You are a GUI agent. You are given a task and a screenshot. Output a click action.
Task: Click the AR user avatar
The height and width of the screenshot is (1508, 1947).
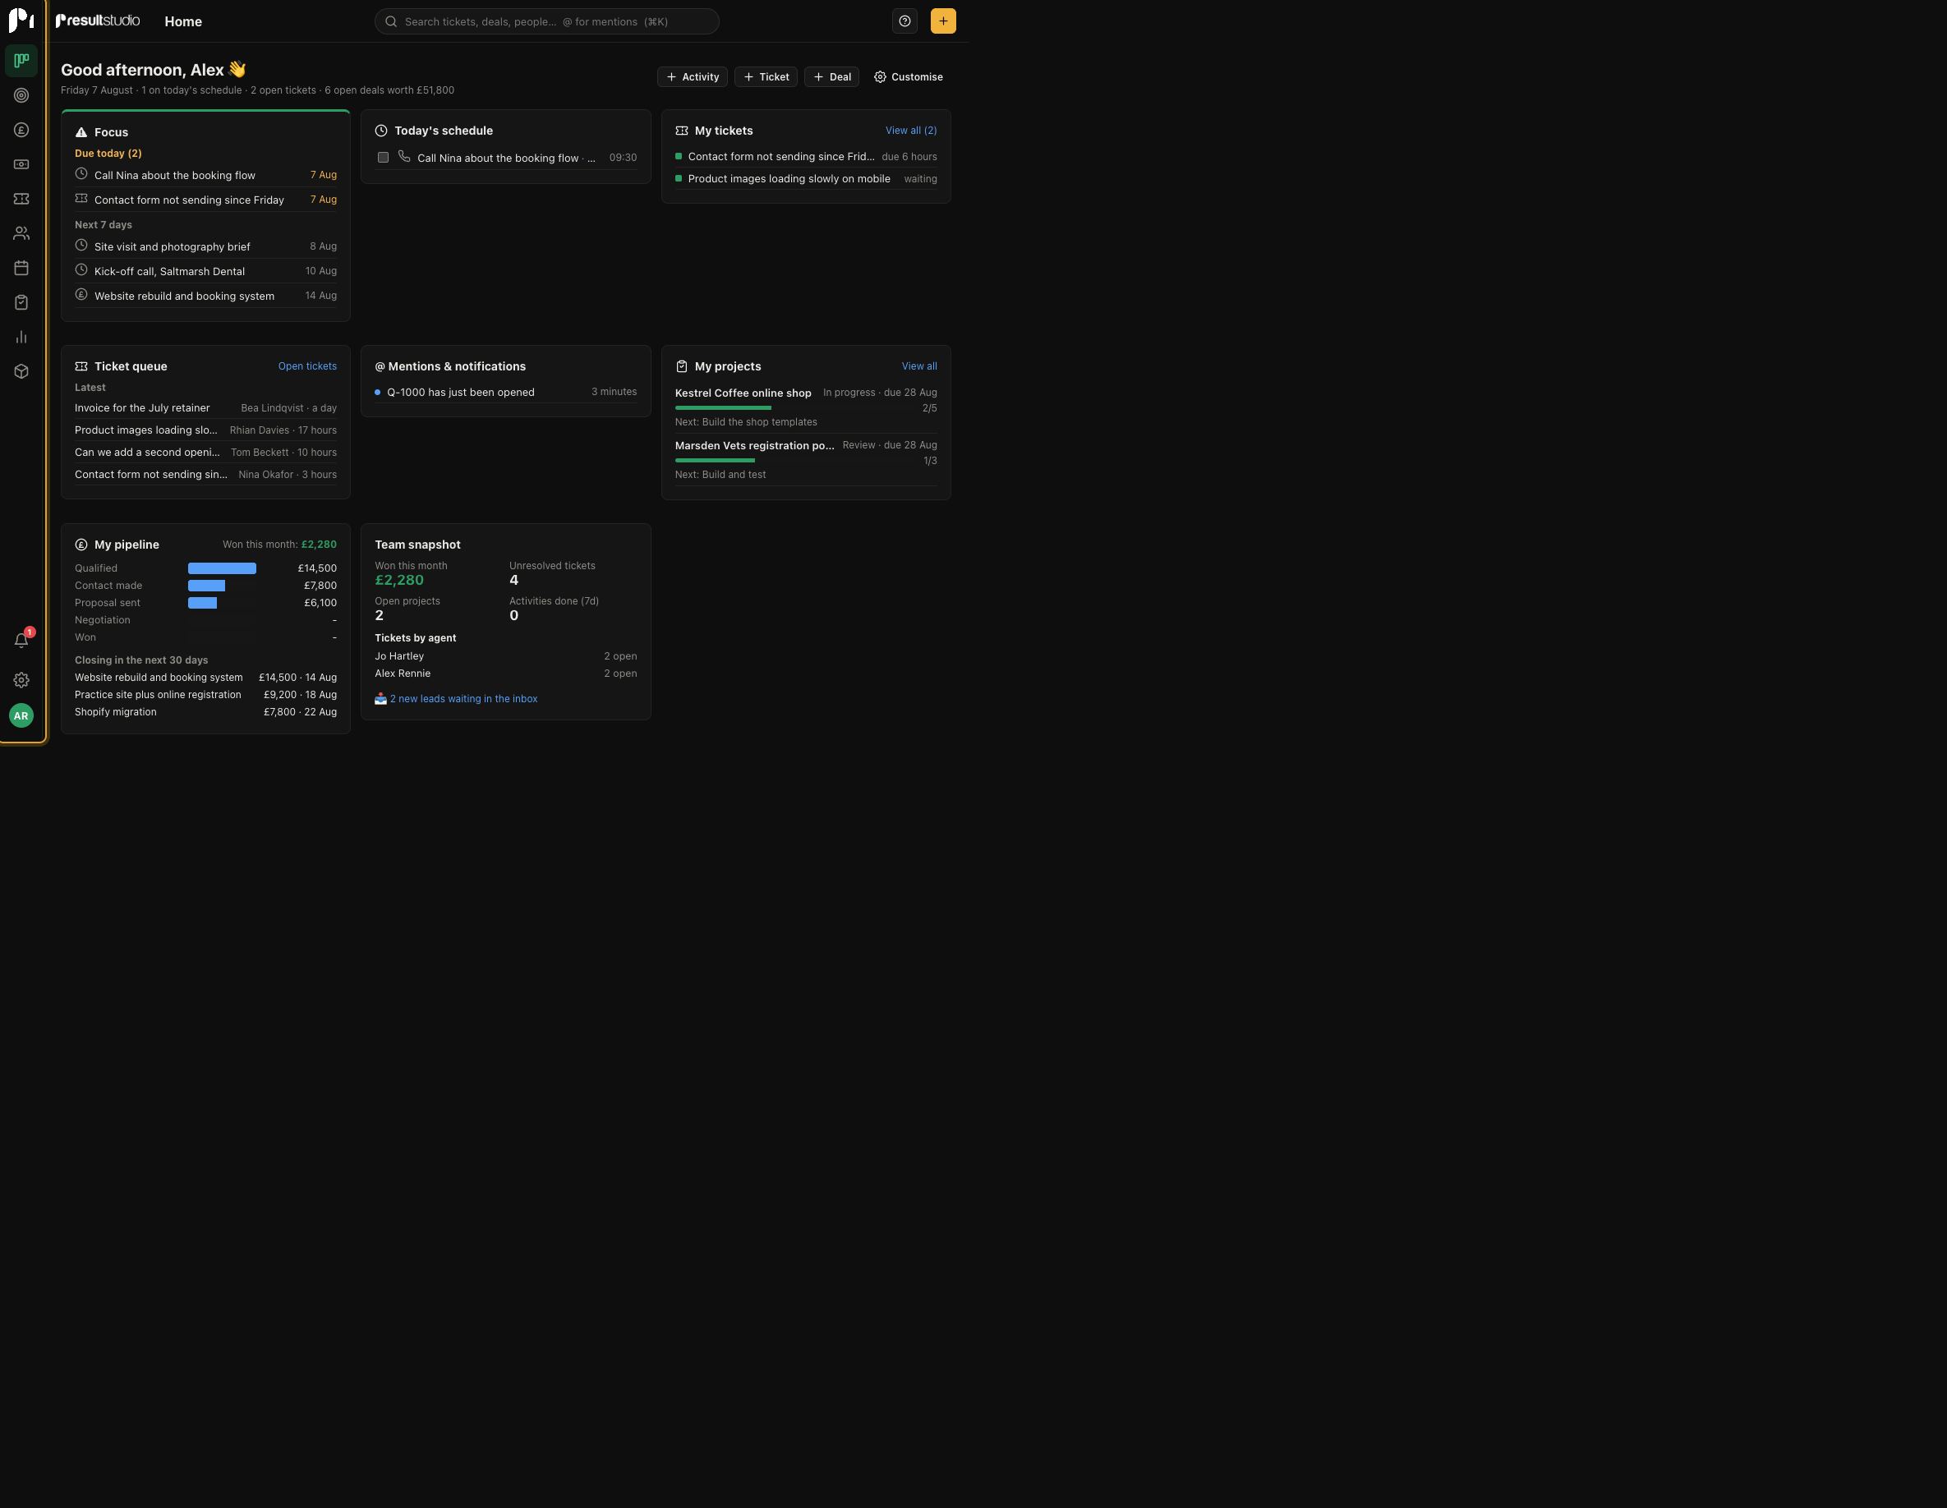(21, 715)
